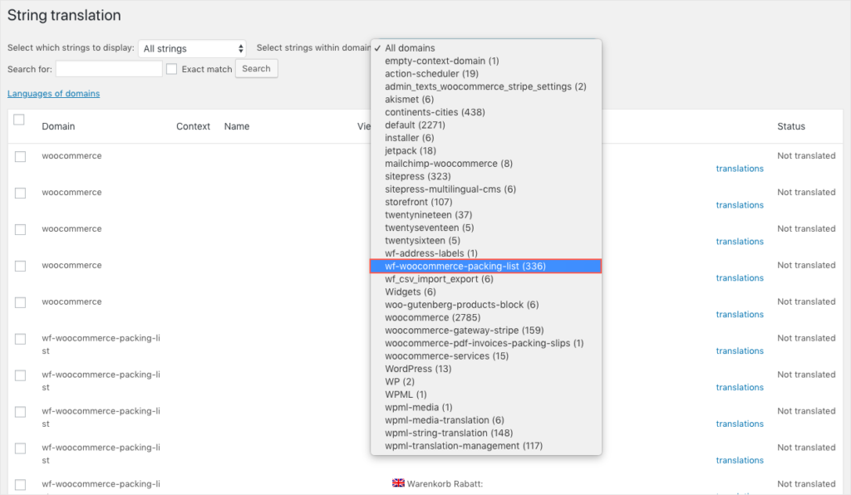The height and width of the screenshot is (495, 851).
Task: Pick woocommerce-services (15) domain
Action: point(485,355)
